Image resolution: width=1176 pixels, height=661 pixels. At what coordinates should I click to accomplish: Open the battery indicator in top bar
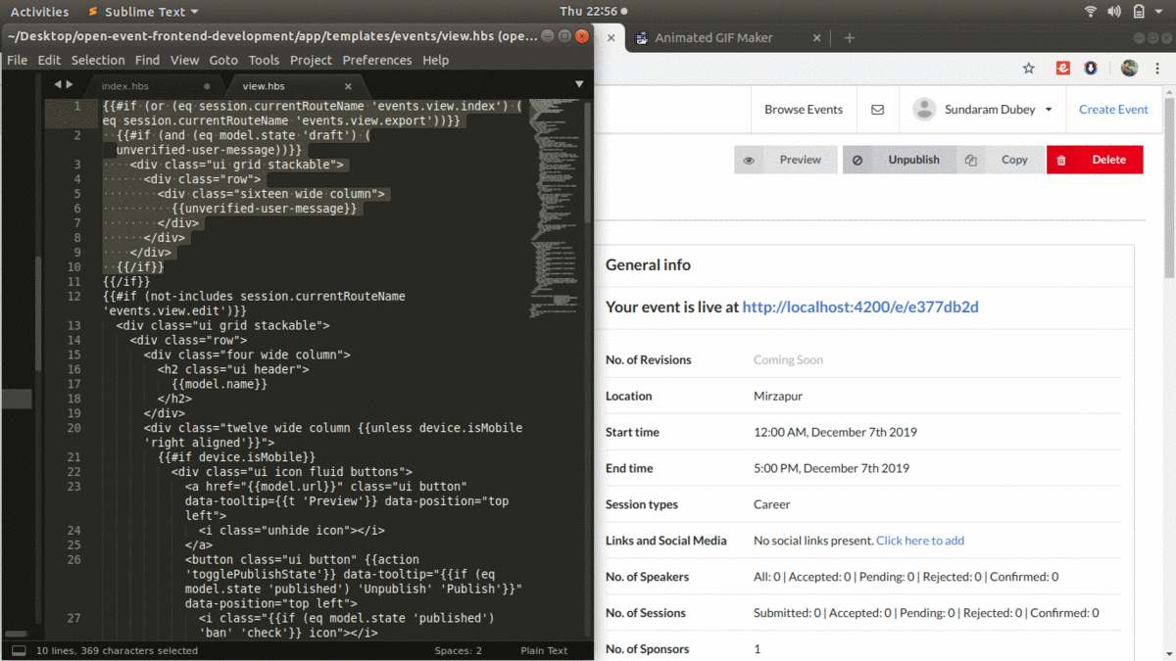1139,12
